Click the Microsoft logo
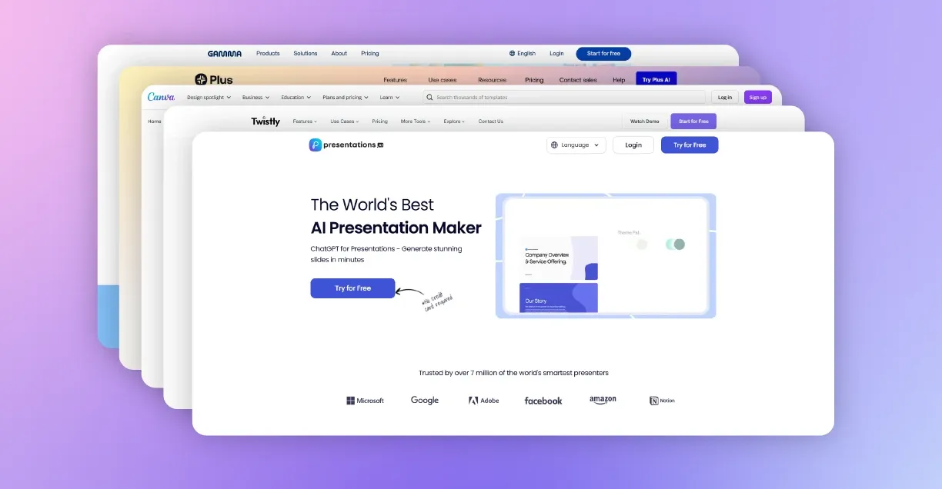The width and height of the screenshot is (942, 489). 365,401
